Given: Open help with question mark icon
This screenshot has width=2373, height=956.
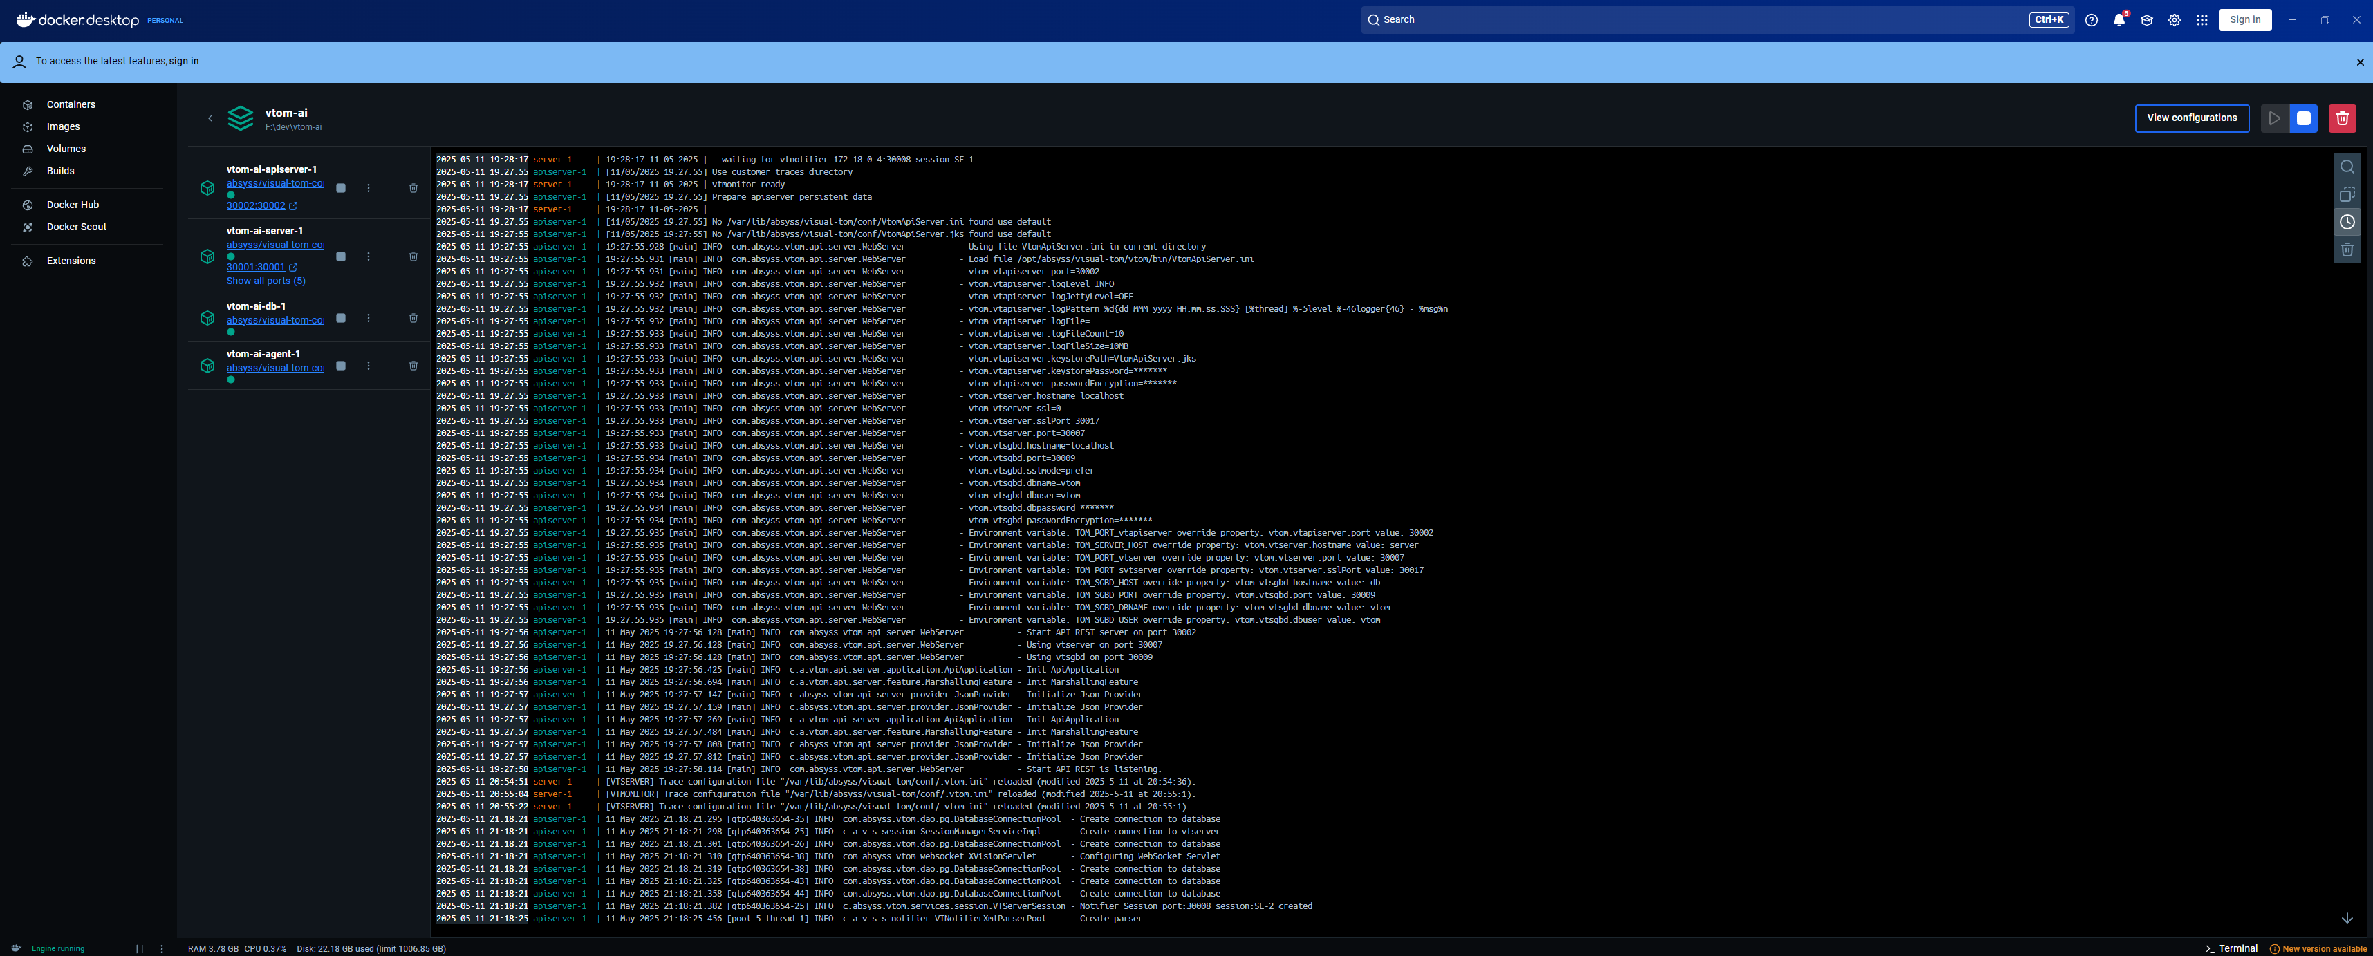Looking at the screenshot, I should (2091, 20).
